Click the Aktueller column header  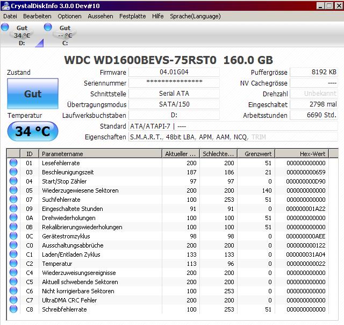click(181, 154)
